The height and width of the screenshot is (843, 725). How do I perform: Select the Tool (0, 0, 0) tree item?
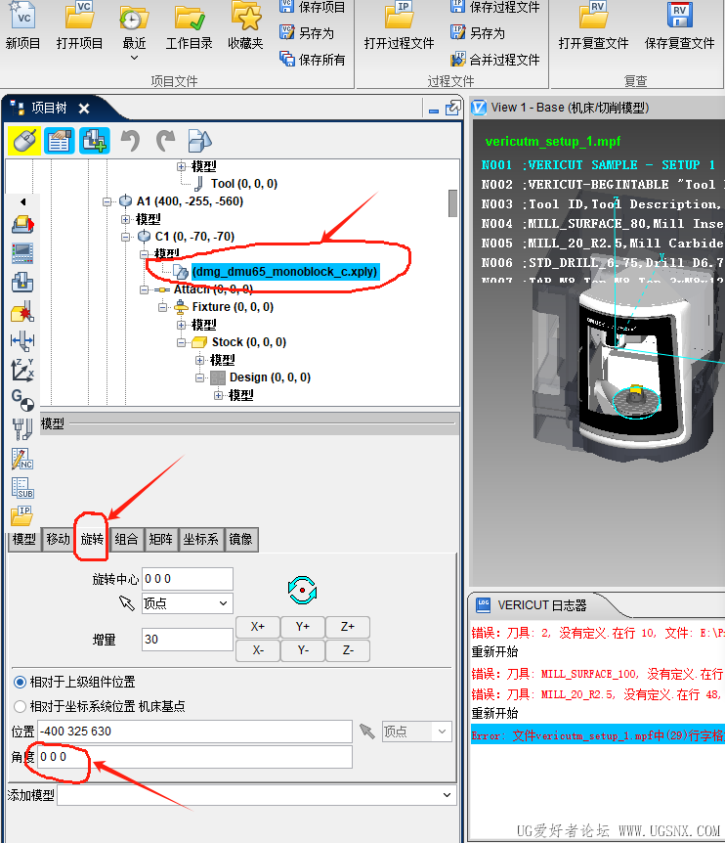244,184
